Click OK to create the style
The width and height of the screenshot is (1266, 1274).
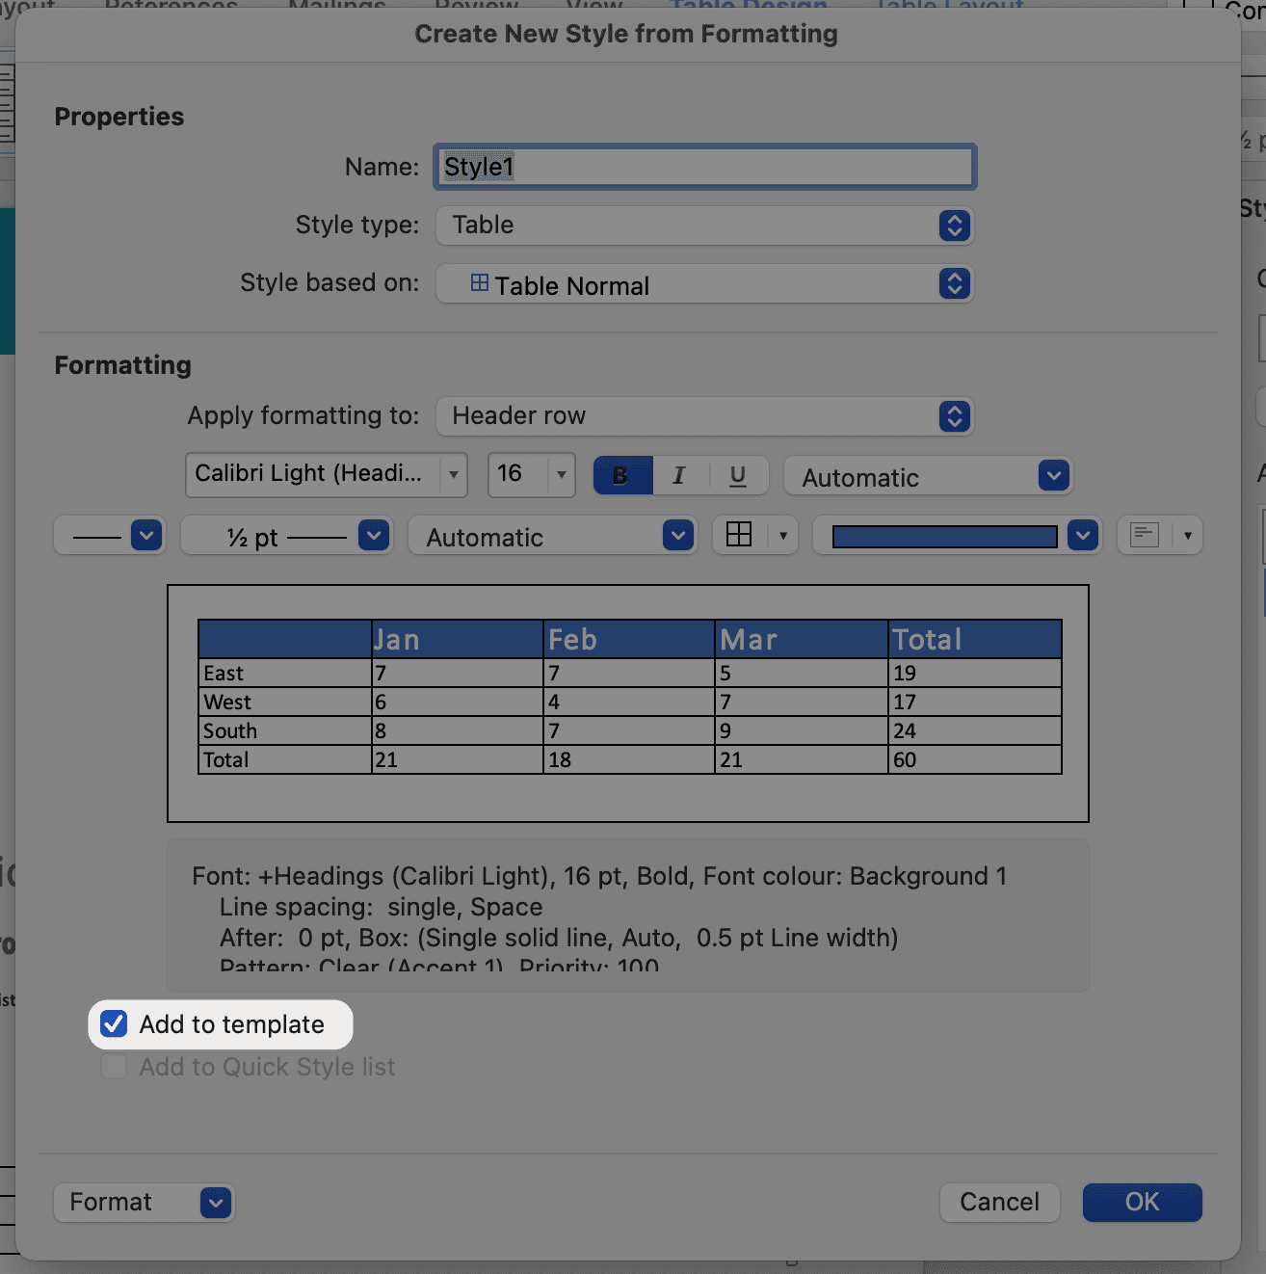point(1142,1202)
